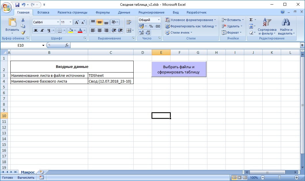Switch to the Разработчик tab

[x=196, y=12]
